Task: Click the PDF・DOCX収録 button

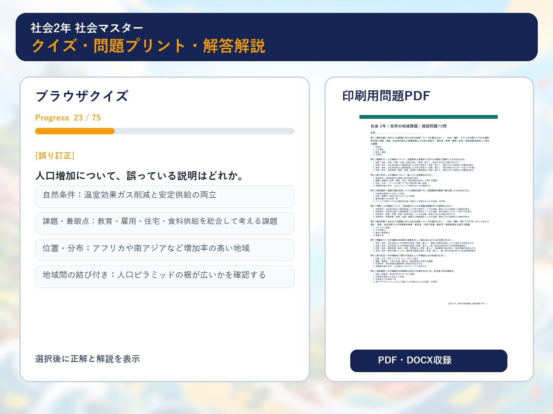Action: (429, 361)
